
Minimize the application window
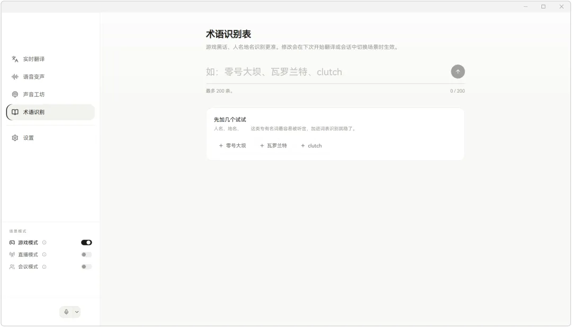pyautogui.click(x=526, y=6)
